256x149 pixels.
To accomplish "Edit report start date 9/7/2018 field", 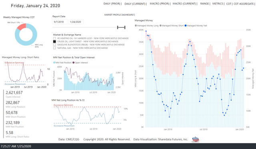I will point(60,22).
